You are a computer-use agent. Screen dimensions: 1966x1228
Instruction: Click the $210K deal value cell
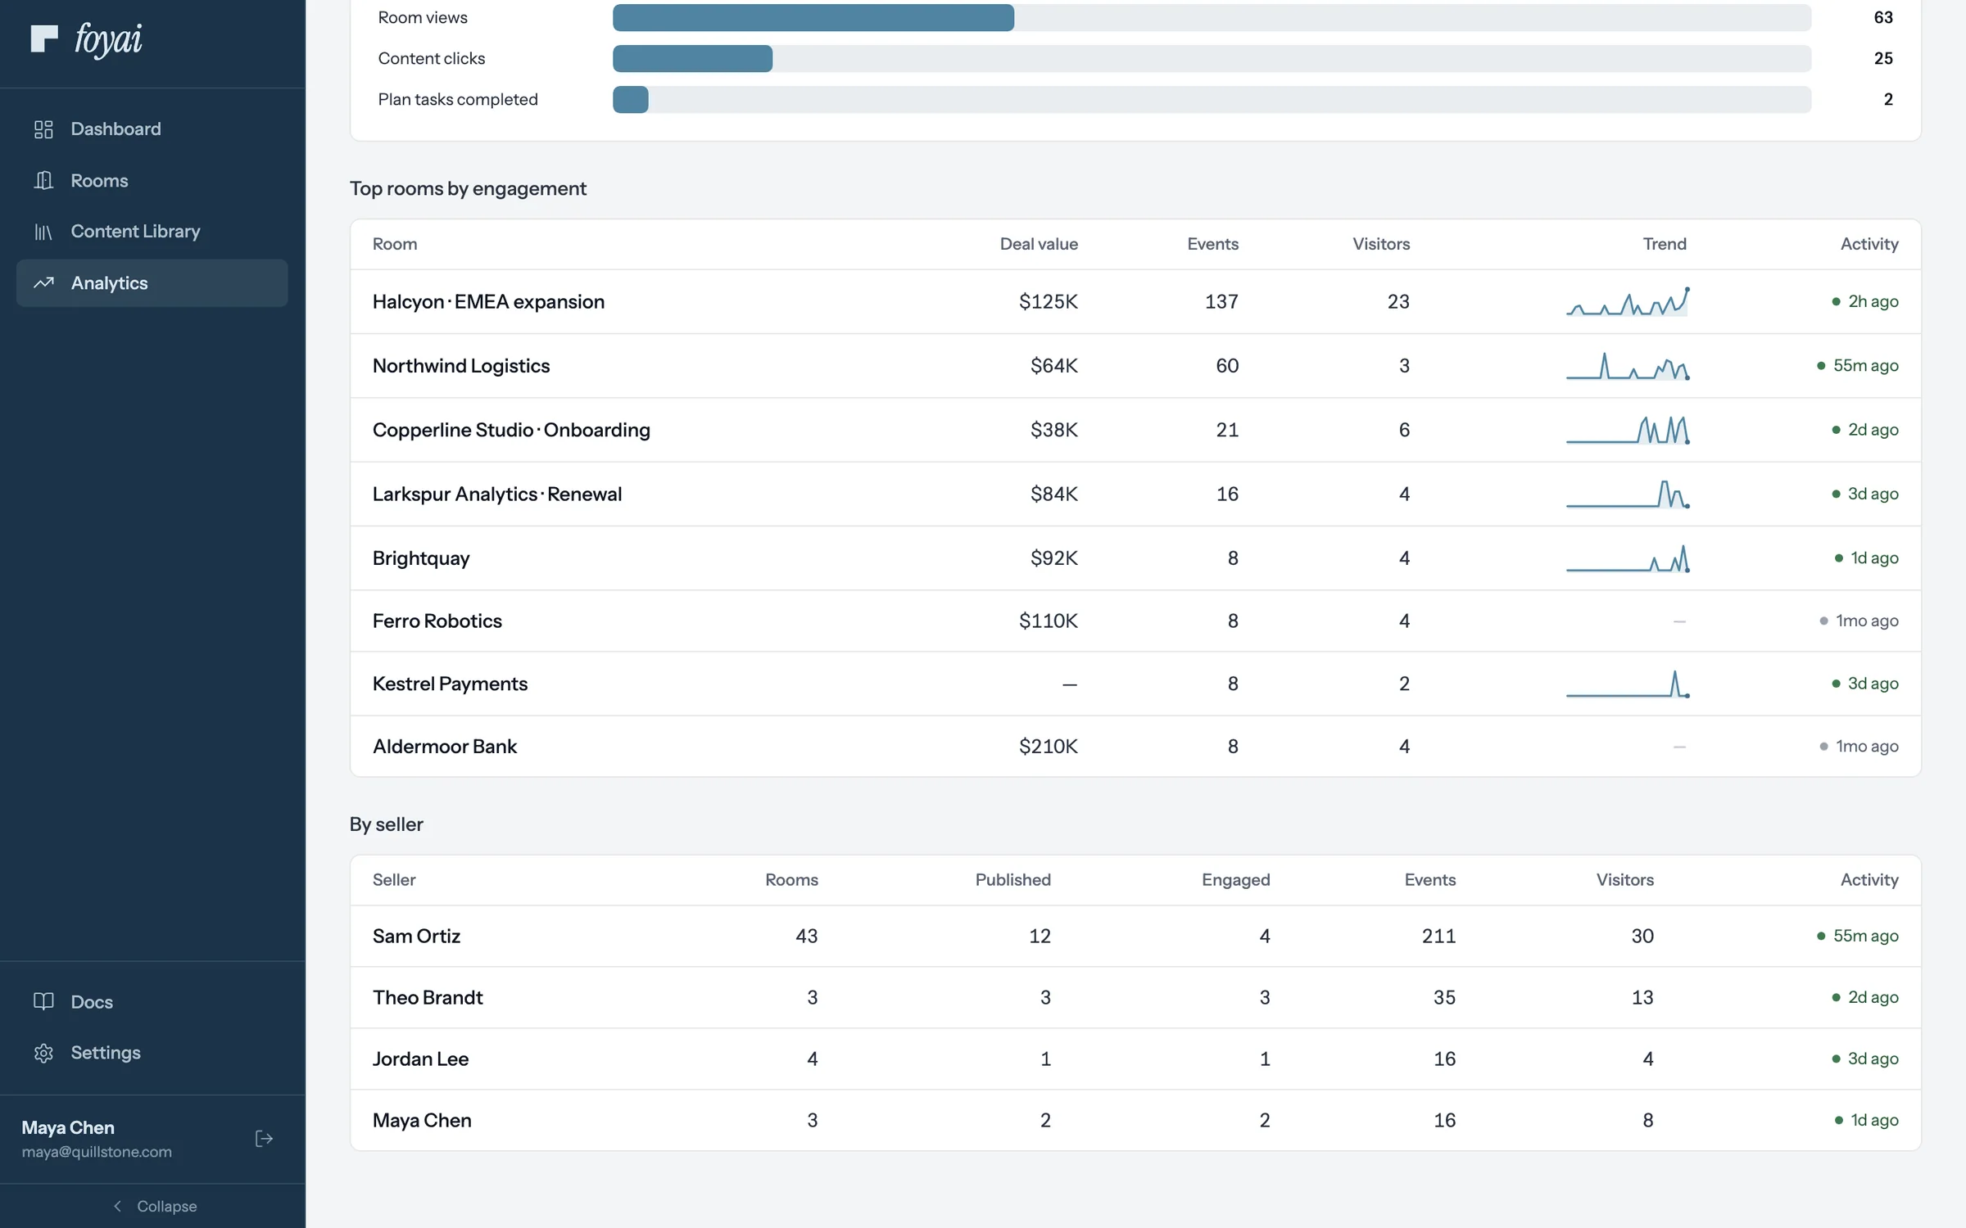coord(1048,747)
